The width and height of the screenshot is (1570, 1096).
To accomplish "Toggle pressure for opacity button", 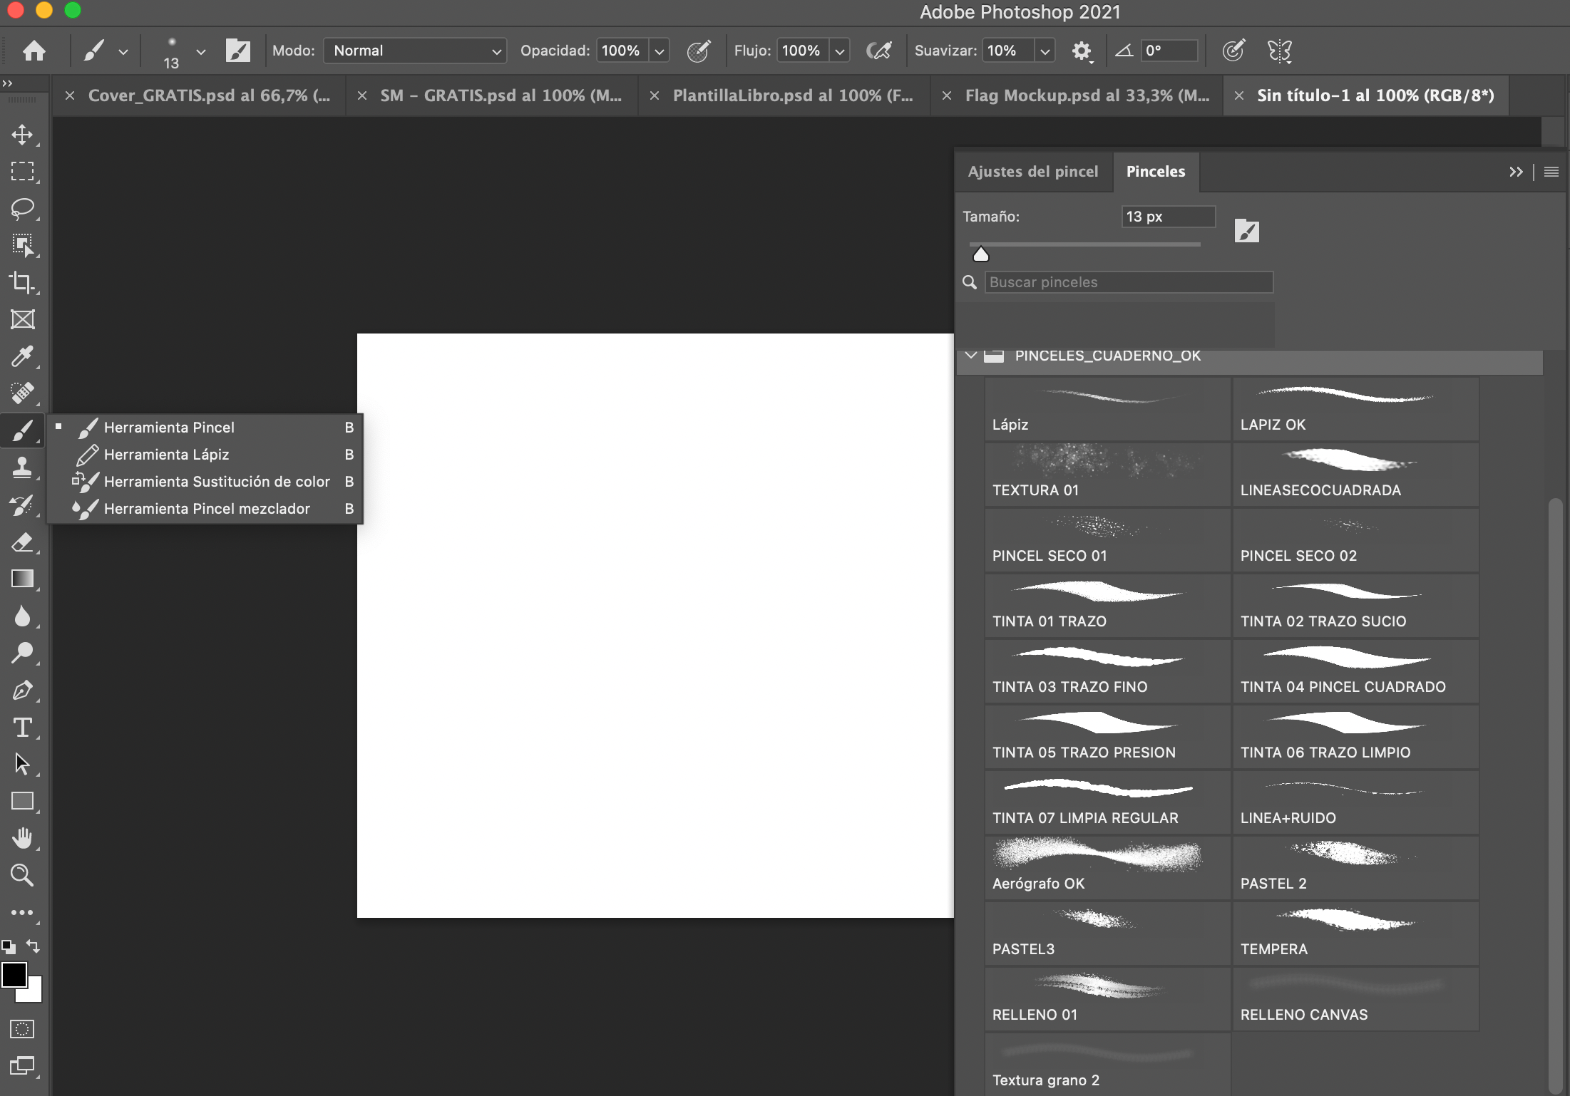I will click(698, 51).
